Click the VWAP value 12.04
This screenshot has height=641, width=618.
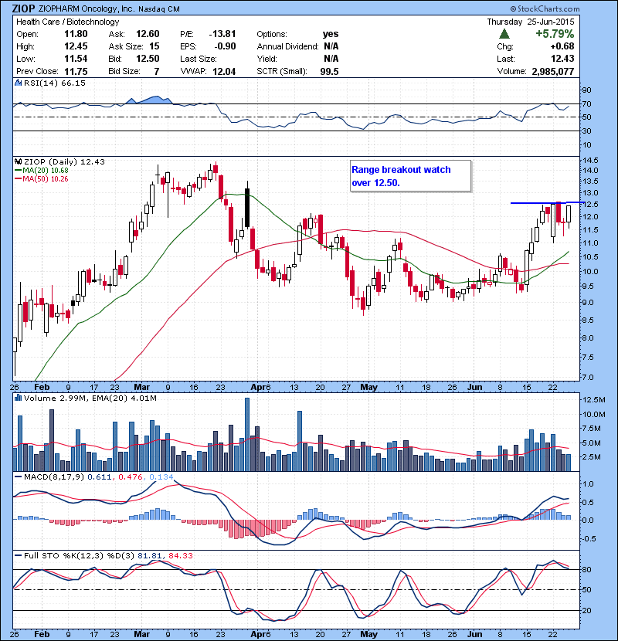pyautogui.click(x=224, y=72)
